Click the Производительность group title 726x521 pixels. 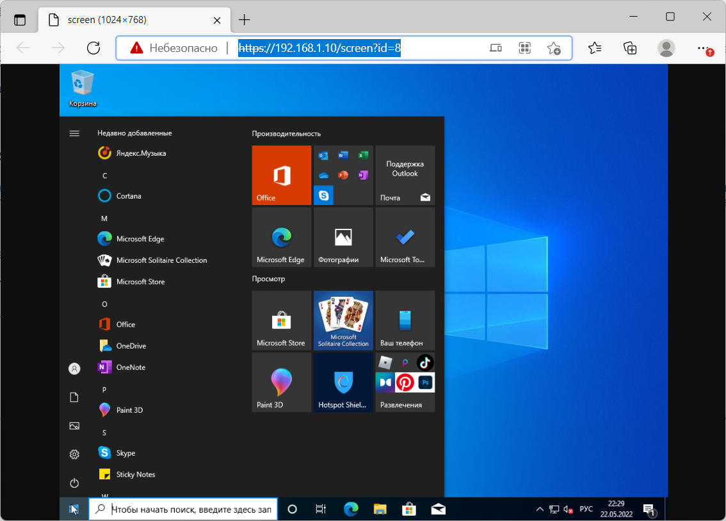tap(286, 133)
